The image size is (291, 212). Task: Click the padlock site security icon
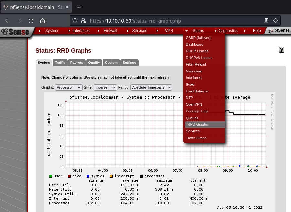click(84, 21)
